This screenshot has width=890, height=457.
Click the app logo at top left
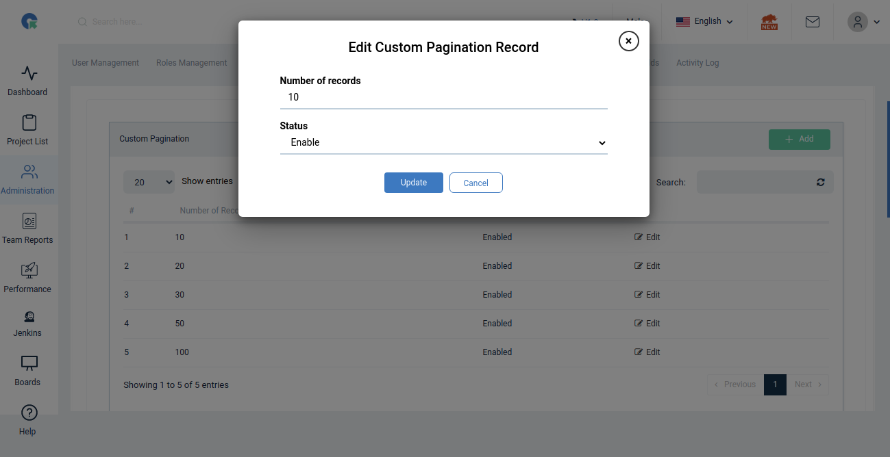pos(29,22)
